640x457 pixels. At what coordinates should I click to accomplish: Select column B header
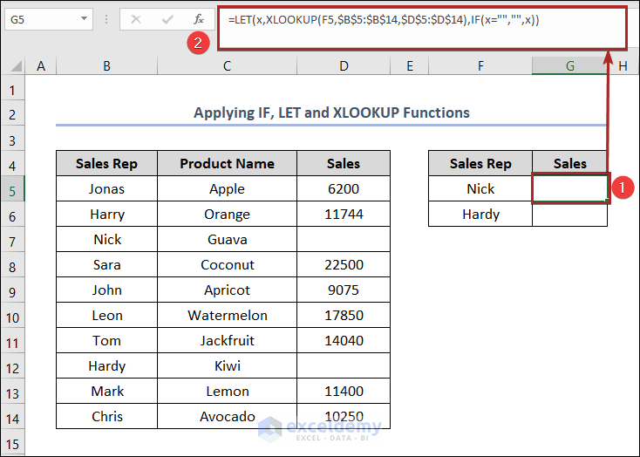tap(106, 65)
